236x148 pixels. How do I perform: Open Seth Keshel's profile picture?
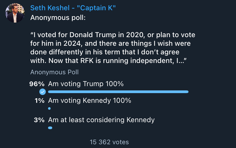point(15,13)
